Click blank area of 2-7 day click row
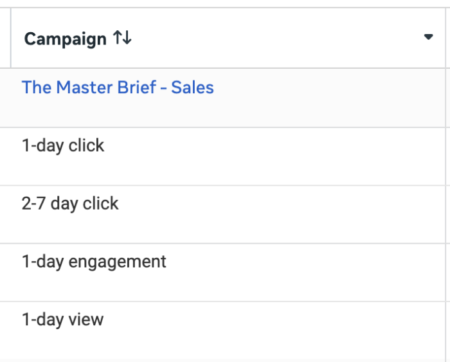The height and width of the screenshot is (362, 450). point(282,215)
